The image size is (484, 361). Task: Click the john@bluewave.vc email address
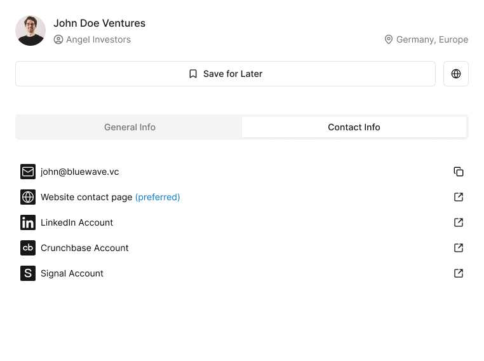(79, 172)
